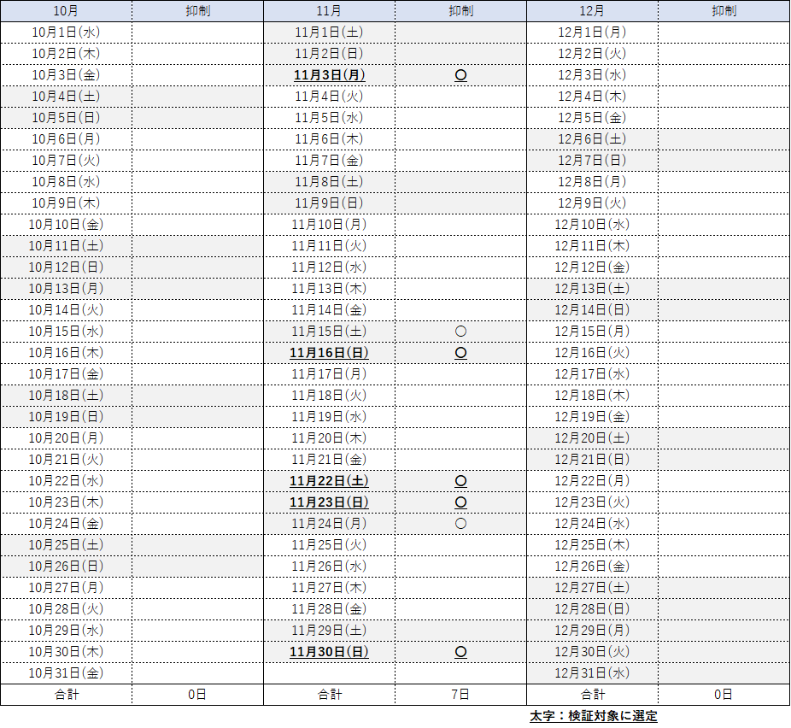
Task: Select the circle mark for 11月3日(月)
Action: (460, 75)
